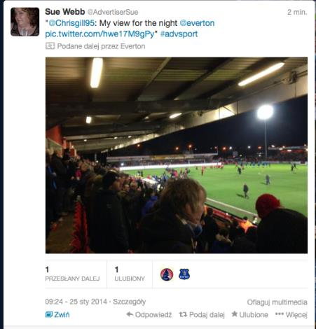316x329 pixels.
Task: View the ULUBIONY favorites count
Action: (x=130, y=274)
